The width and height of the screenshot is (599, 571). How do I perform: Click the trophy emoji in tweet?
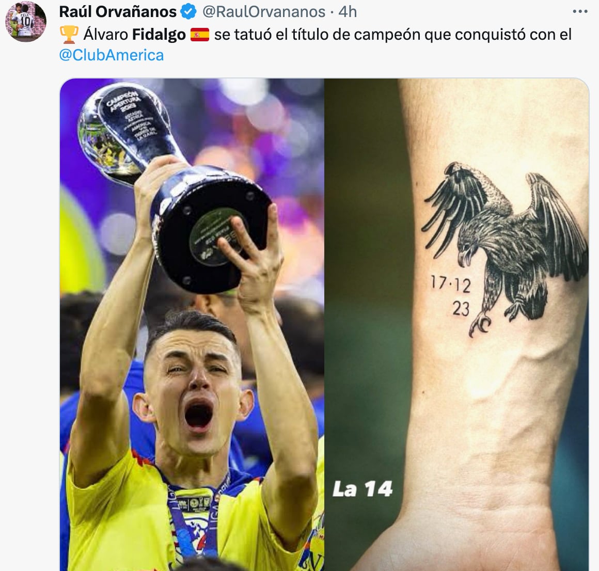69,35
